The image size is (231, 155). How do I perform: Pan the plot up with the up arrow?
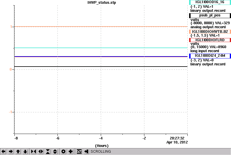[18, 152]
